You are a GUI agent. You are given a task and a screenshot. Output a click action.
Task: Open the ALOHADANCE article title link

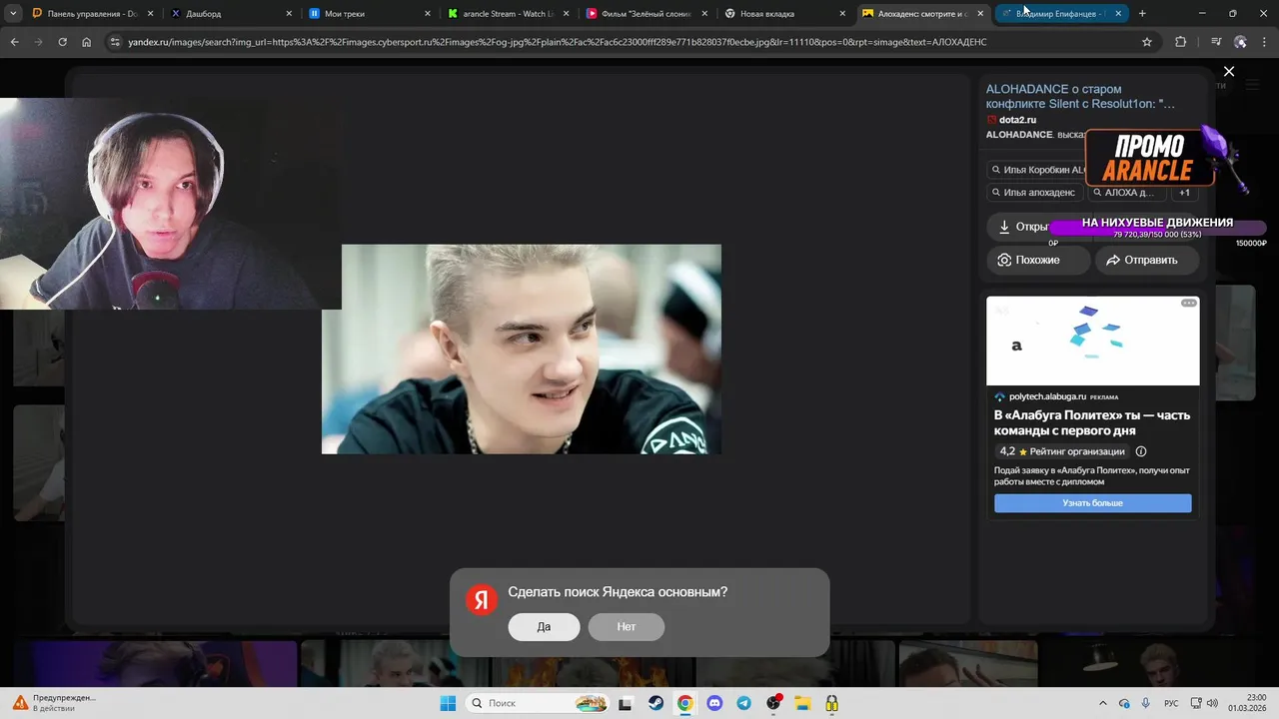(1080, 96)
